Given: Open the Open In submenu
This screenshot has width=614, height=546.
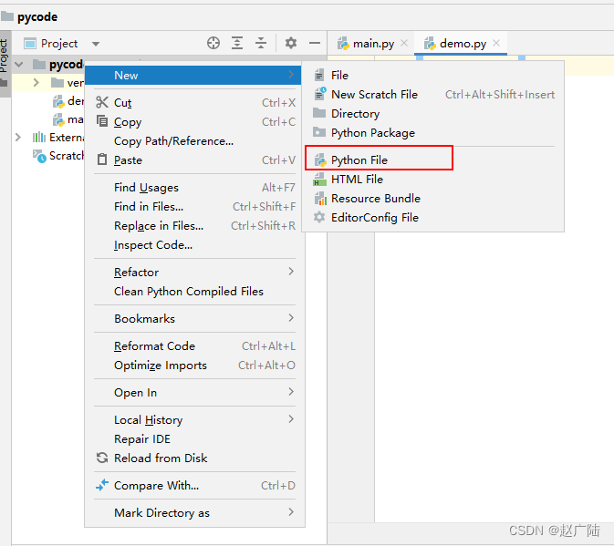Looking at the screenshot, I should (194, 392).
